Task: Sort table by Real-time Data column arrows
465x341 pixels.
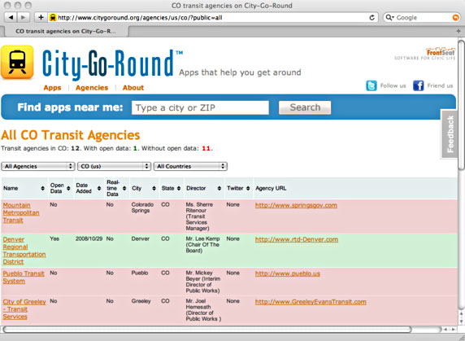Action: click(x=124, y=188)
